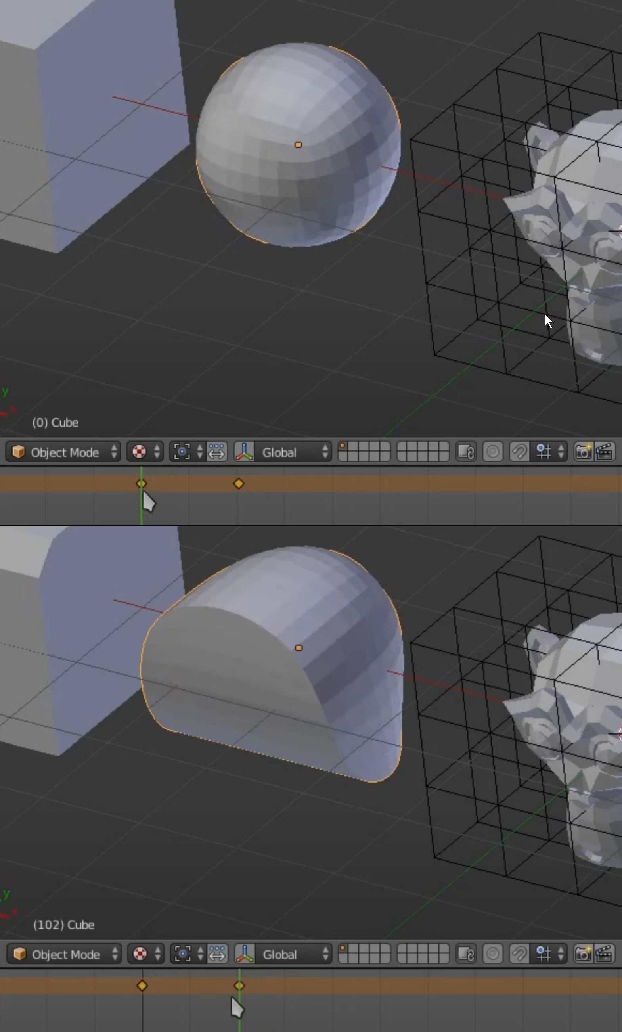Click pivot point icon in frame 0 view header
The image size is (622, 1032).
(x=182, y=452)
